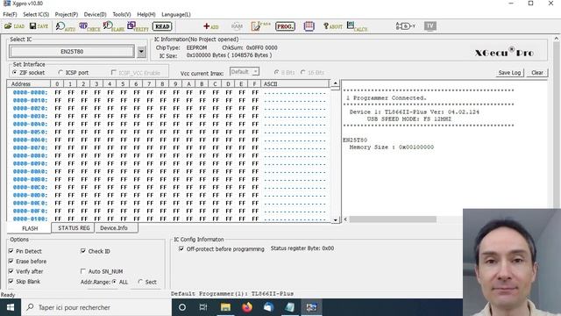Click the Xgpro taskbar icon
Viewport: 561px width, 316px height.
[x=311, y=307]
